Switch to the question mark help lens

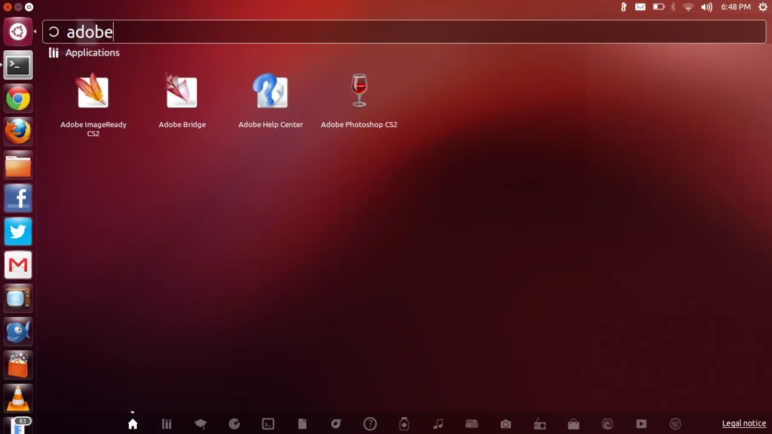[x=370, y=424]
